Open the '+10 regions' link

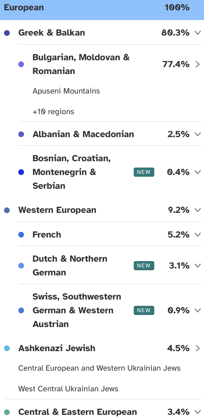coord(53,112)
